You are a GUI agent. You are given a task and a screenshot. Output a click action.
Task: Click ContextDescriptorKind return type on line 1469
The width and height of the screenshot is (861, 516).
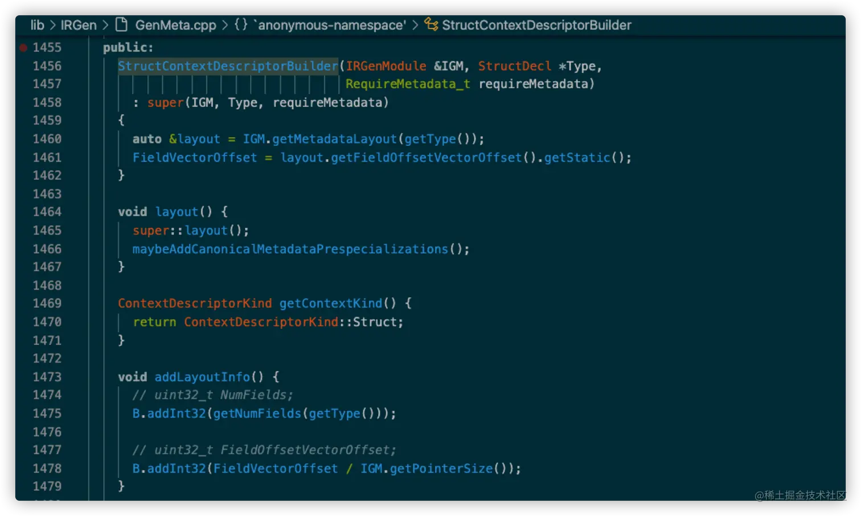click(195, 303)
